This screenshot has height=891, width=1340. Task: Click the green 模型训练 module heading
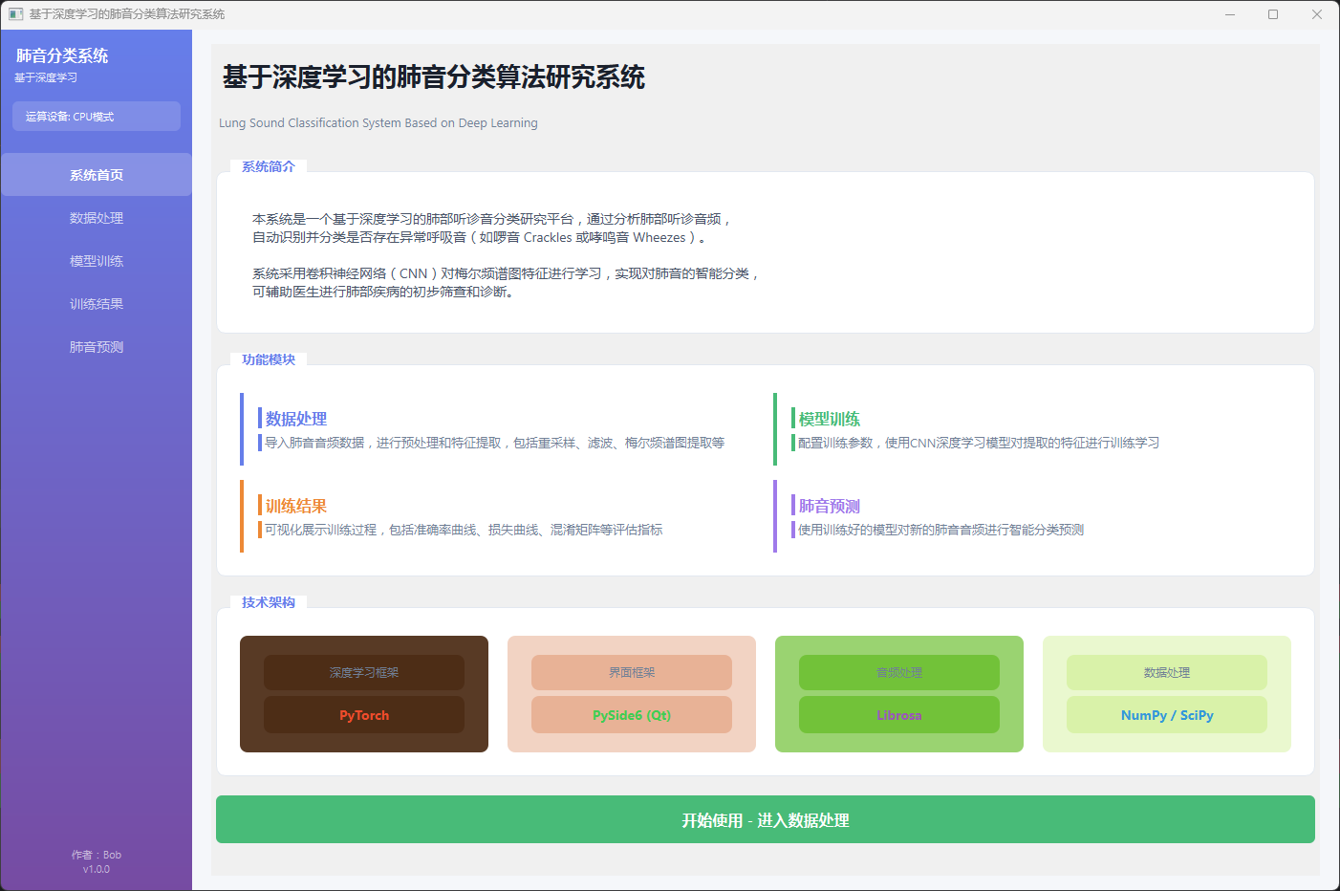[x=830, y=419]
